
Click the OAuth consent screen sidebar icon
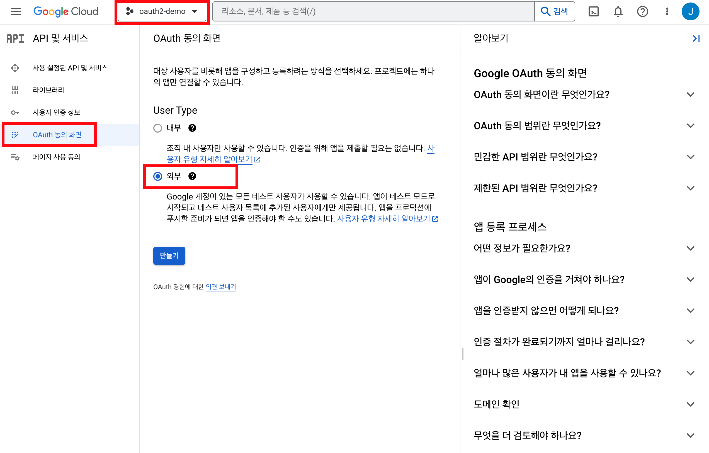(15, 135)
